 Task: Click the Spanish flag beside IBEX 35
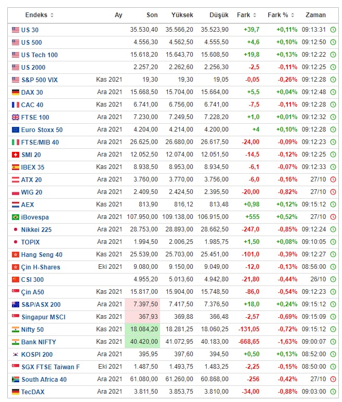click(16, 167)
